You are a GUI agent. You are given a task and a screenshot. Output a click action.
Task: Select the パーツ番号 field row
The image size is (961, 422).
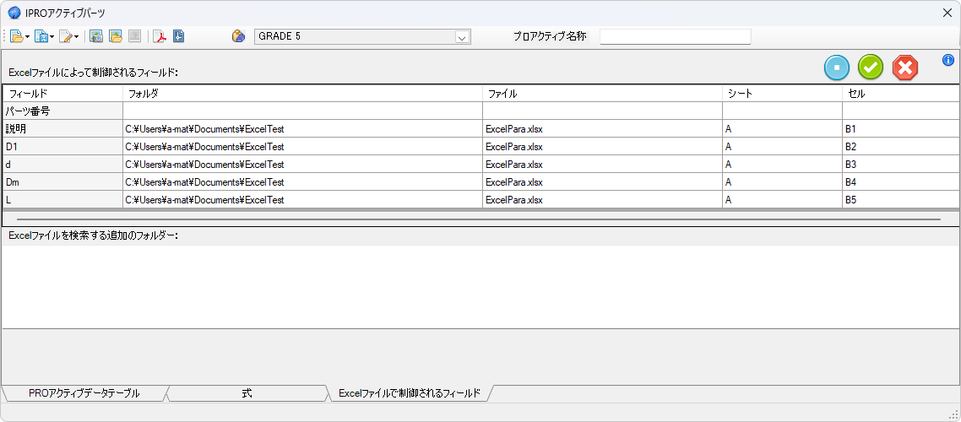(x=63, y=111)
